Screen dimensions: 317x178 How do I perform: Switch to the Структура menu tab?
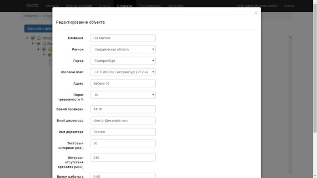point(124,6)
